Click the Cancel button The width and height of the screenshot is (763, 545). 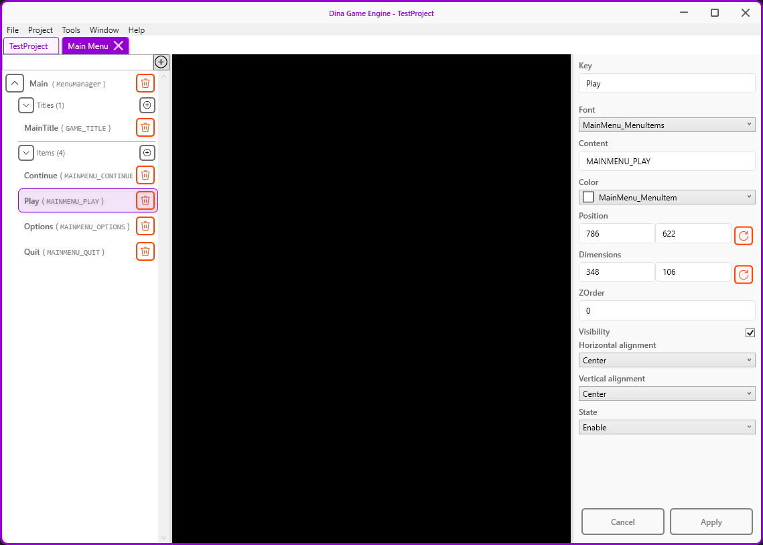[x=623, y=522]
